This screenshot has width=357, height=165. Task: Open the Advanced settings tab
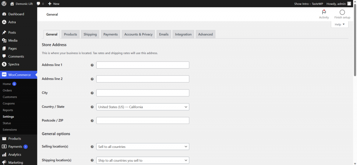pos(205,34)
